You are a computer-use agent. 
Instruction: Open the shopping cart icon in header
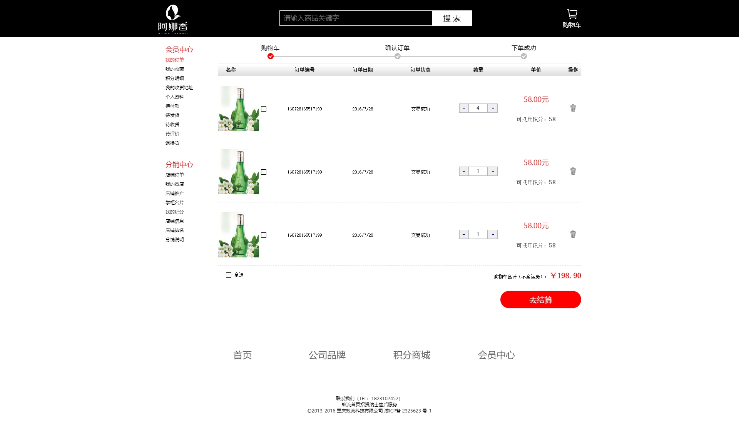(572, 15)
